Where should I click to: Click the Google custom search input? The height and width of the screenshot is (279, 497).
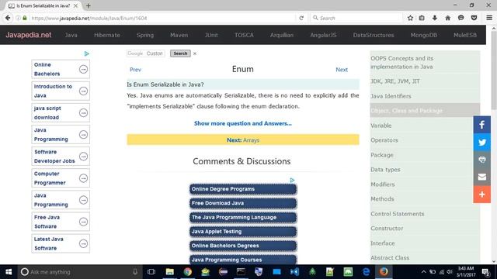145,53
